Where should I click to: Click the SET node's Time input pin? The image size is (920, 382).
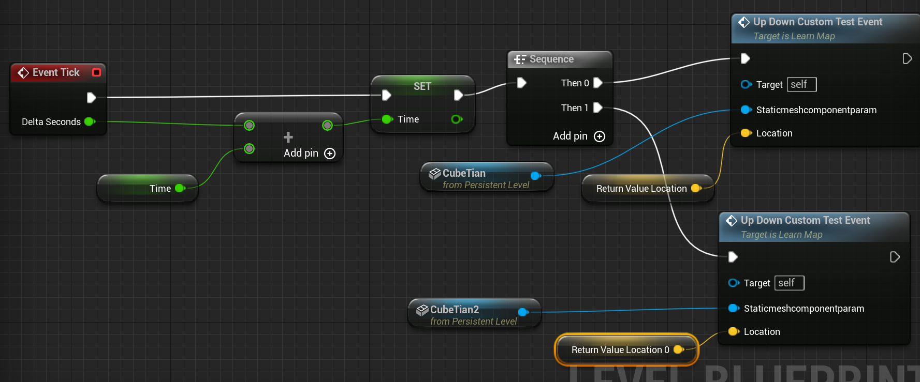point(387,119)
